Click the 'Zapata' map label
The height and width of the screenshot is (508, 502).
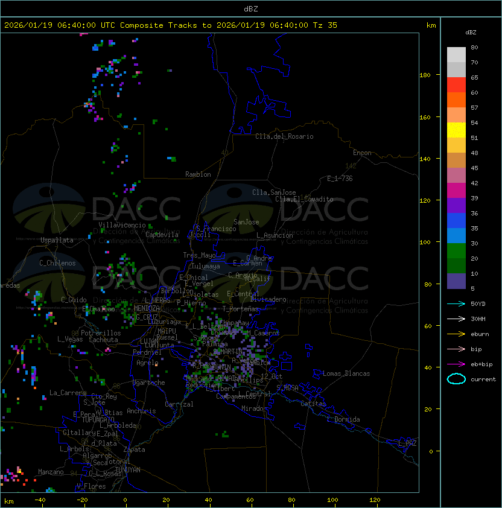134,449
